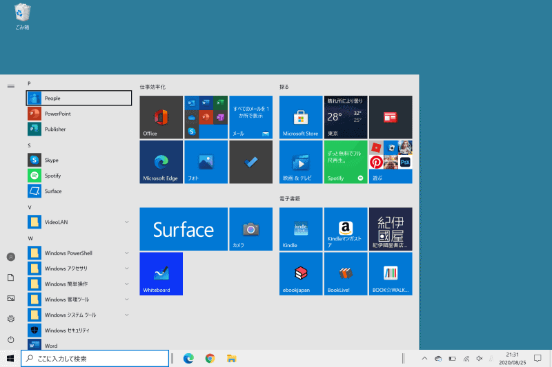Image resolution: width=552 pixels, height=367 pixels.
Task: Focus the ここに入力して検索 search box
Action: (95, 358)
